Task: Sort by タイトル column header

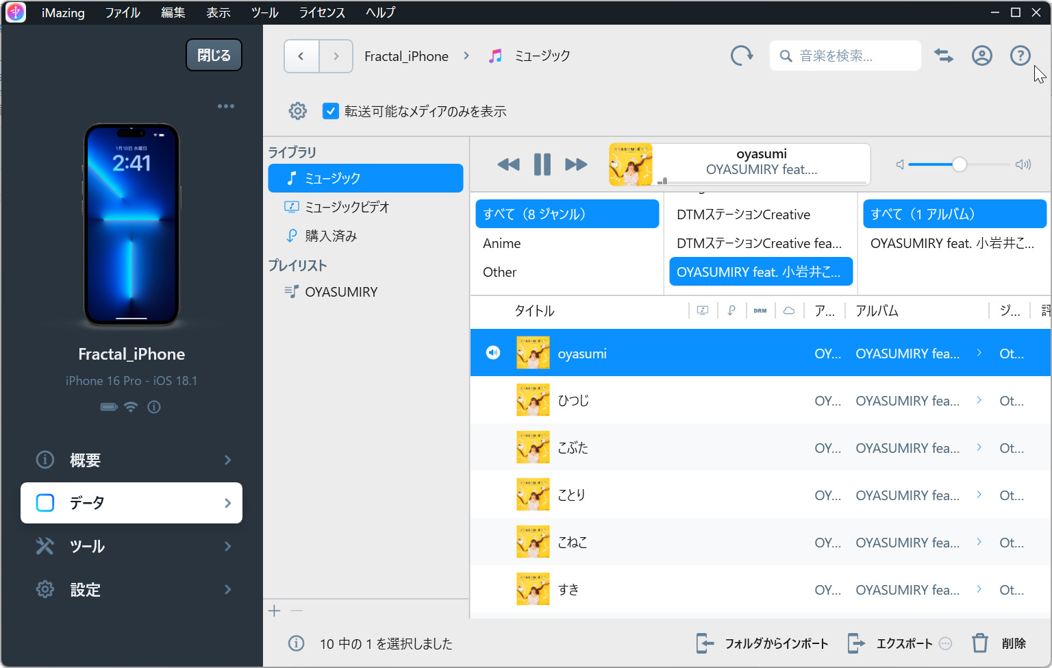Action: click(534, 310)
